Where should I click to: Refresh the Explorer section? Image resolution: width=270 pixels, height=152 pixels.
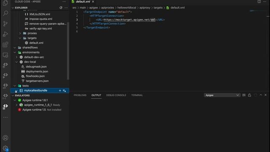click(x=61, y=8)
